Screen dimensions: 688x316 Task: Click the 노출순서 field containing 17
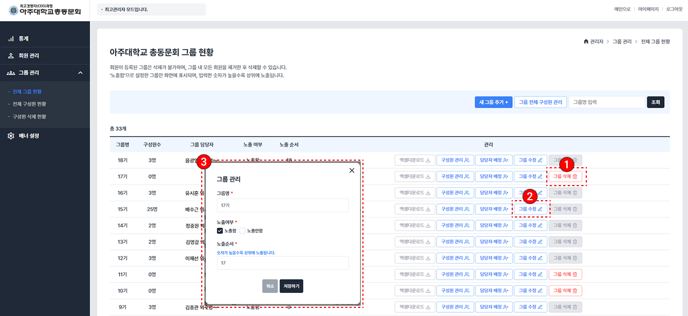[282, 263]
